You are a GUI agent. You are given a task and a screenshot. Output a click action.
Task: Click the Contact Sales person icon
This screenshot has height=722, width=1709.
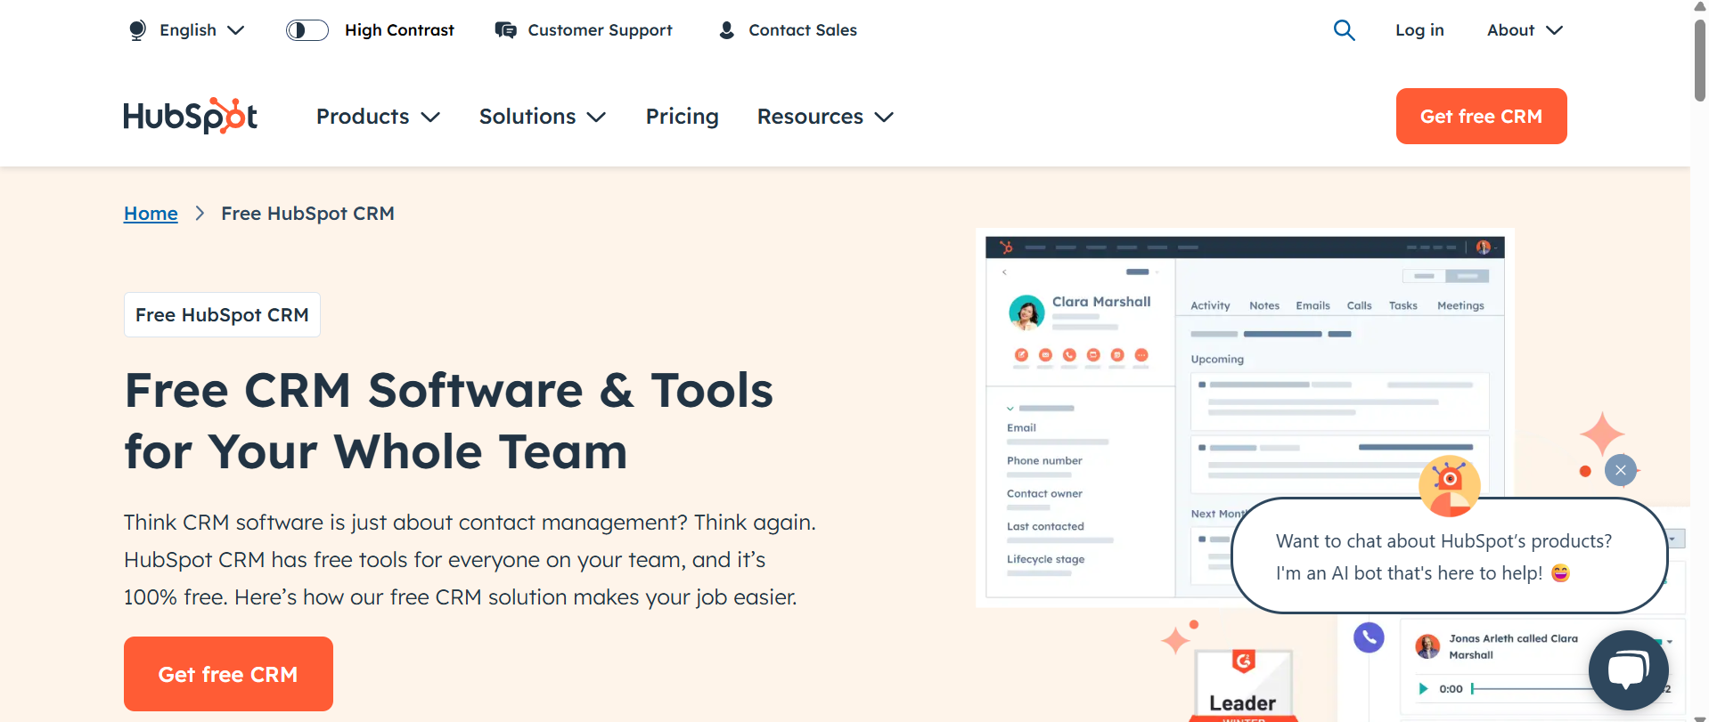(x=726, y=30)
